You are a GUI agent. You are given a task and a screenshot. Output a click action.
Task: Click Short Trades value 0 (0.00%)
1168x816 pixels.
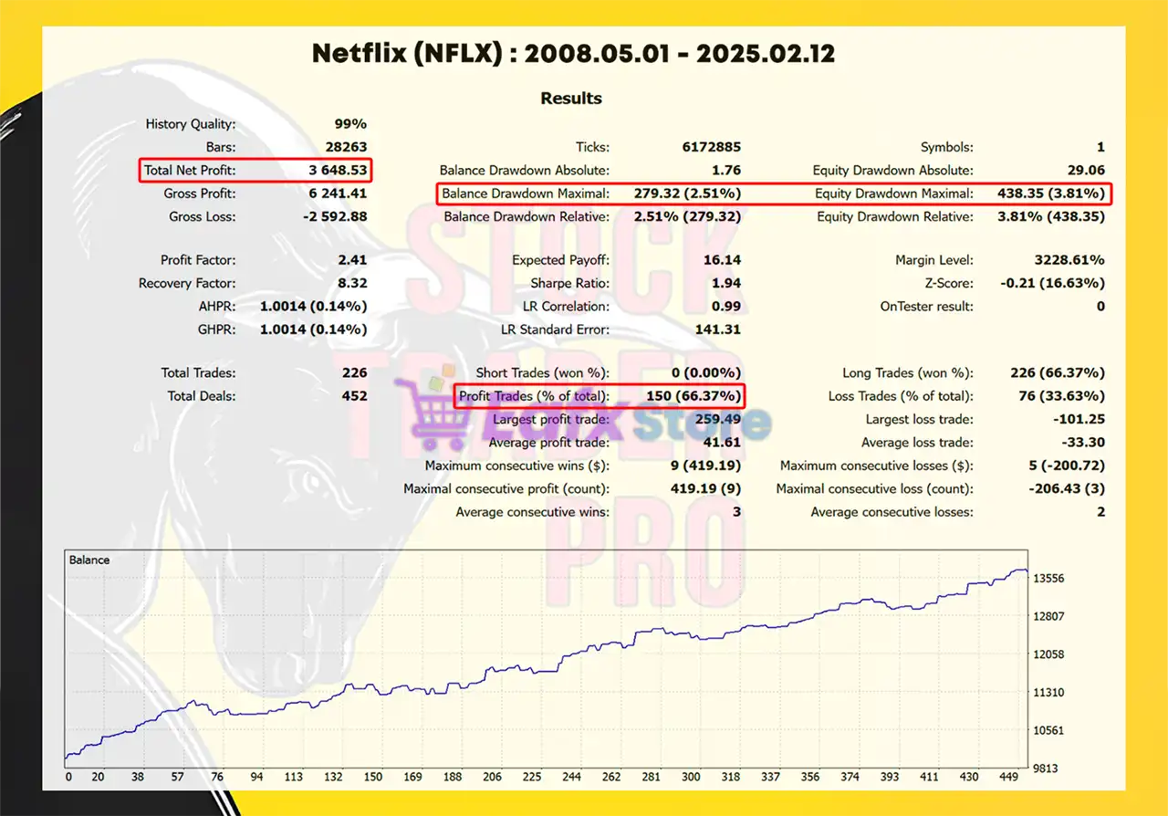point(704,372)
